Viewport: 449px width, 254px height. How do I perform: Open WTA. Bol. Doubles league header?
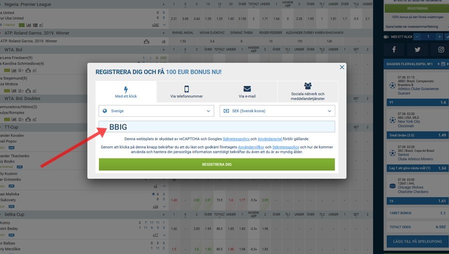[22, 98]
